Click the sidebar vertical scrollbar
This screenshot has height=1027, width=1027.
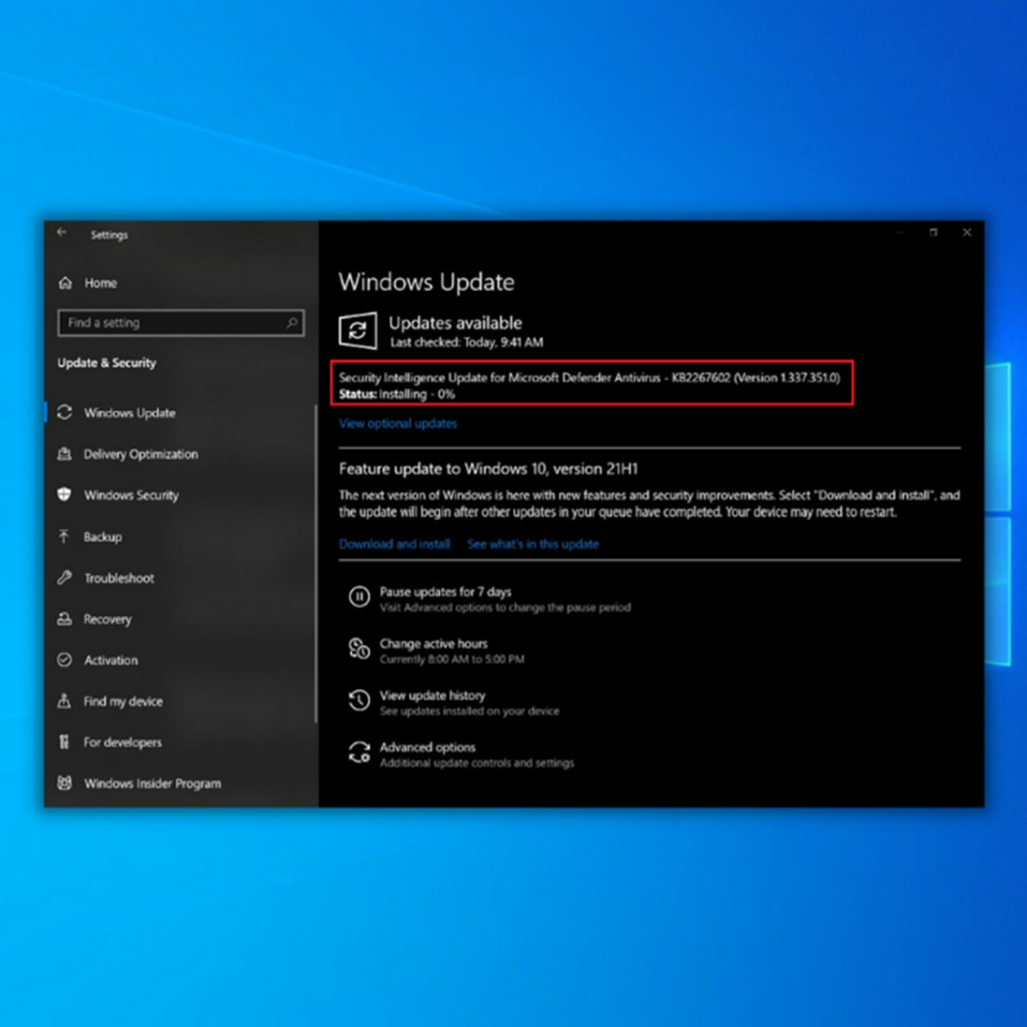click(x=316, y=563)
